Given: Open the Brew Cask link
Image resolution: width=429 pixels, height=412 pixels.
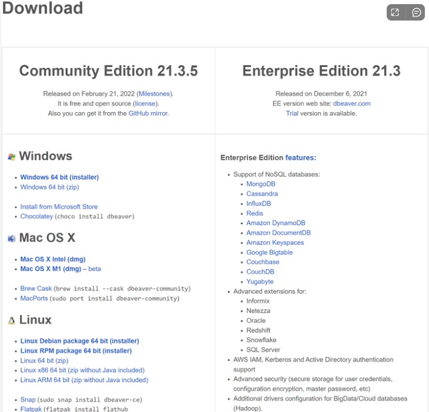Looking at the screenshot, I should [x=36, y=289].
